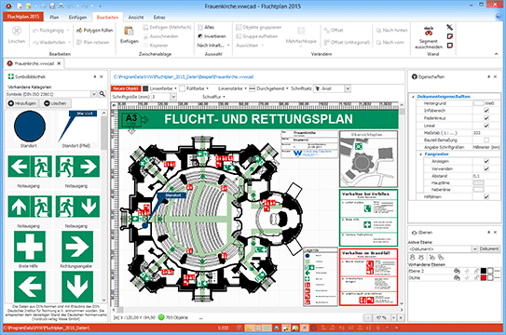Click the Dokument button in Ebenen

click(x=489, y=249)
